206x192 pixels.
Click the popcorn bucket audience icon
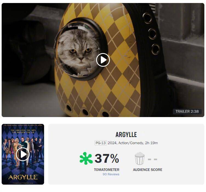[139, 158]
